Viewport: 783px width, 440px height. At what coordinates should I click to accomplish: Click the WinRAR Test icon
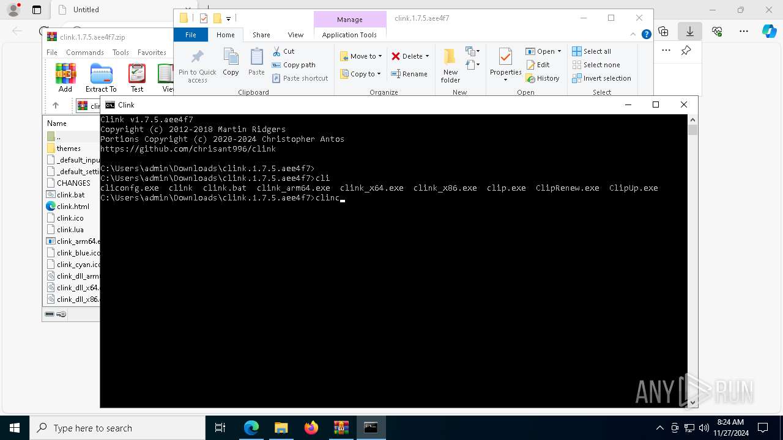coord(137,74)
